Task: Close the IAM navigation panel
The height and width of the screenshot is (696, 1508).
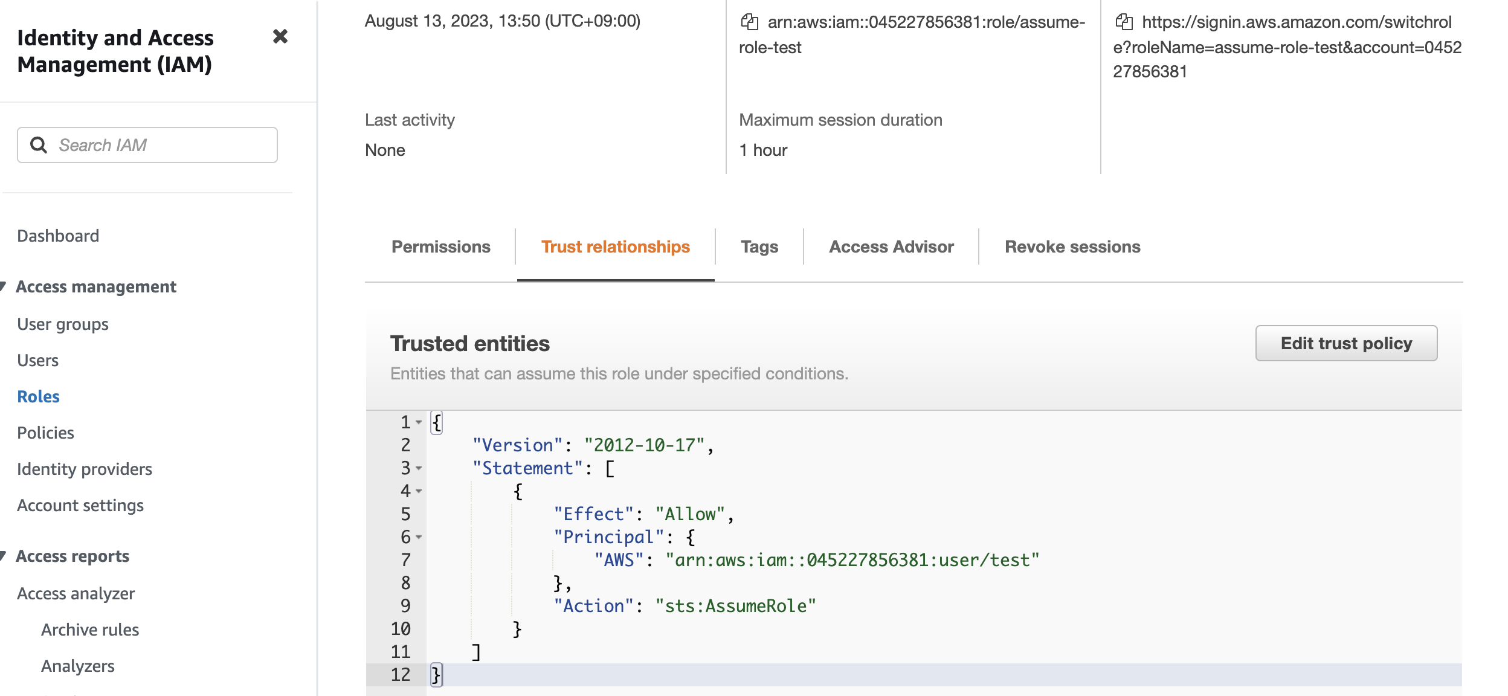Action: (280, 37)
